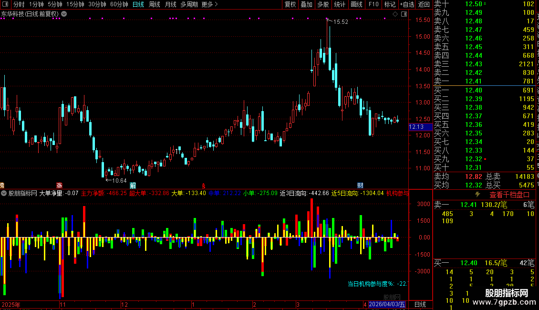The image size is (539, 310).
Task: Expand the 股朋指标网 indicator dropdown
Action: point(4,193)
